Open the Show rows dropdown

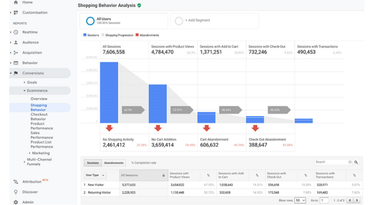click(x=300, y=200)
